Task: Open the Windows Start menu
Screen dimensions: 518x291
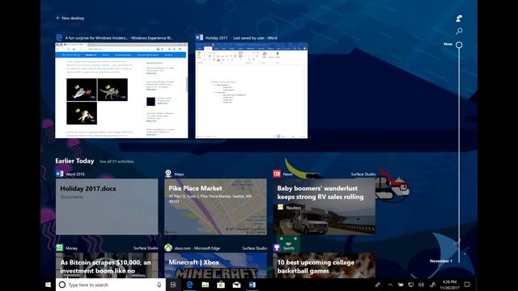Action: [49, 285]
